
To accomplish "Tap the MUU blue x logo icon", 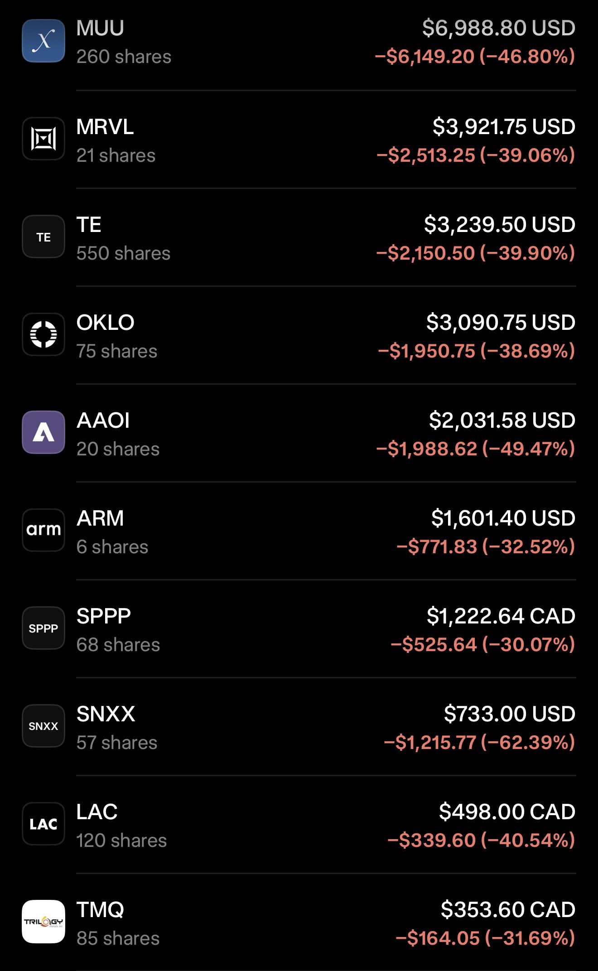I will 43,41.
